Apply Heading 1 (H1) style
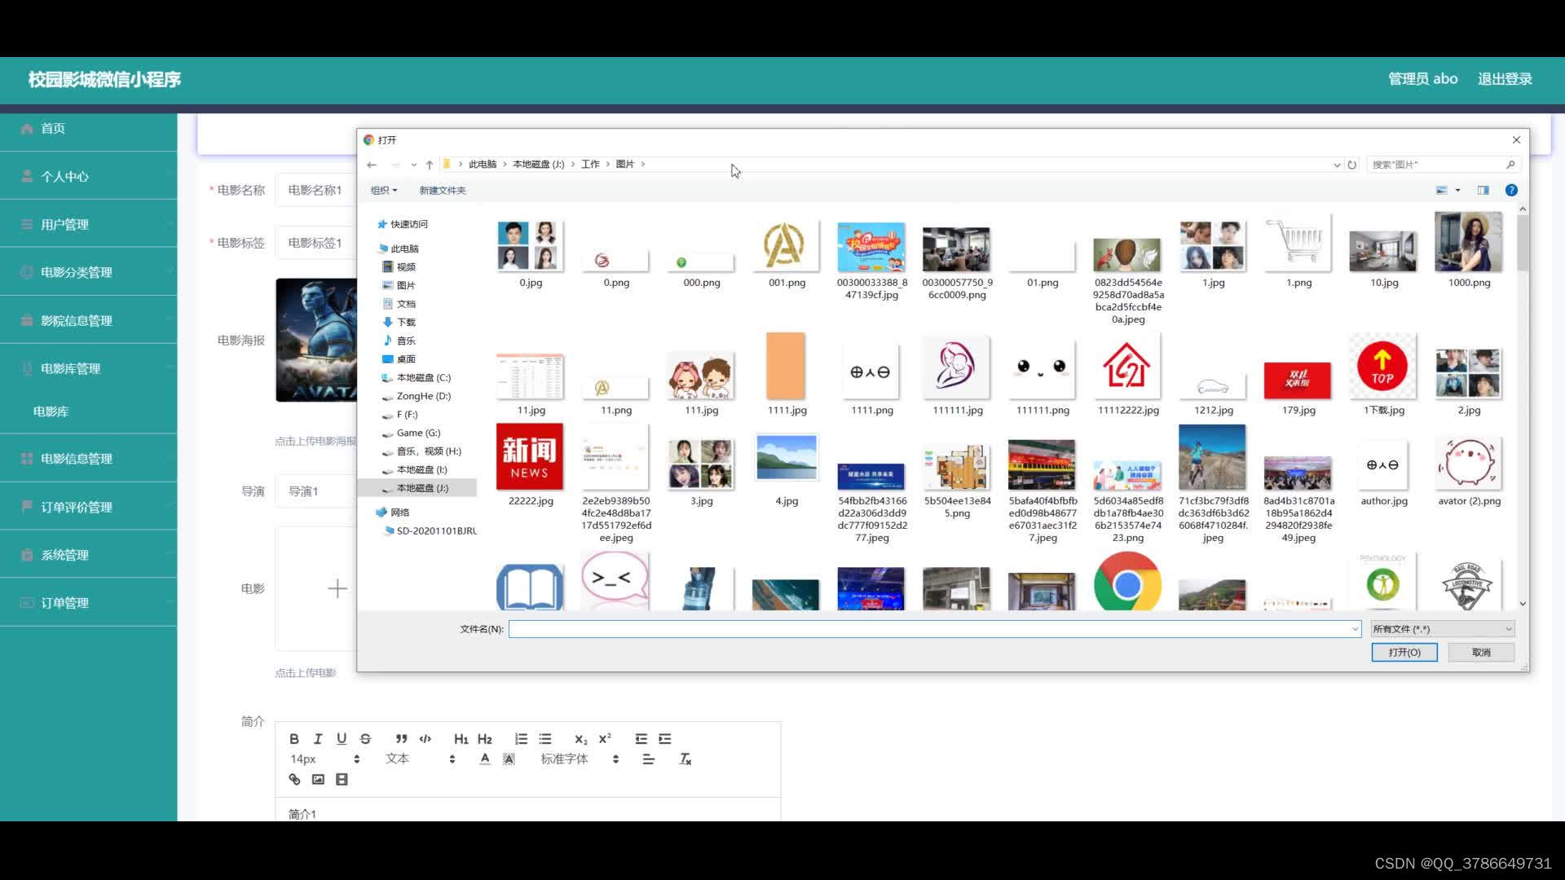The height and width of the screenshot is (880, 1565). point(461,739)
